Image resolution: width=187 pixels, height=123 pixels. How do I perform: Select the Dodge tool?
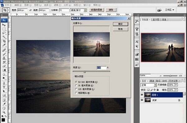pos(4,78)
